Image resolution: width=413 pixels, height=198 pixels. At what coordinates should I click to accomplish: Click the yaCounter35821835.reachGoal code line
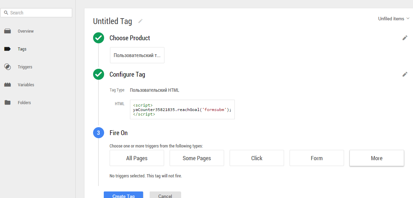pos(182,110)
